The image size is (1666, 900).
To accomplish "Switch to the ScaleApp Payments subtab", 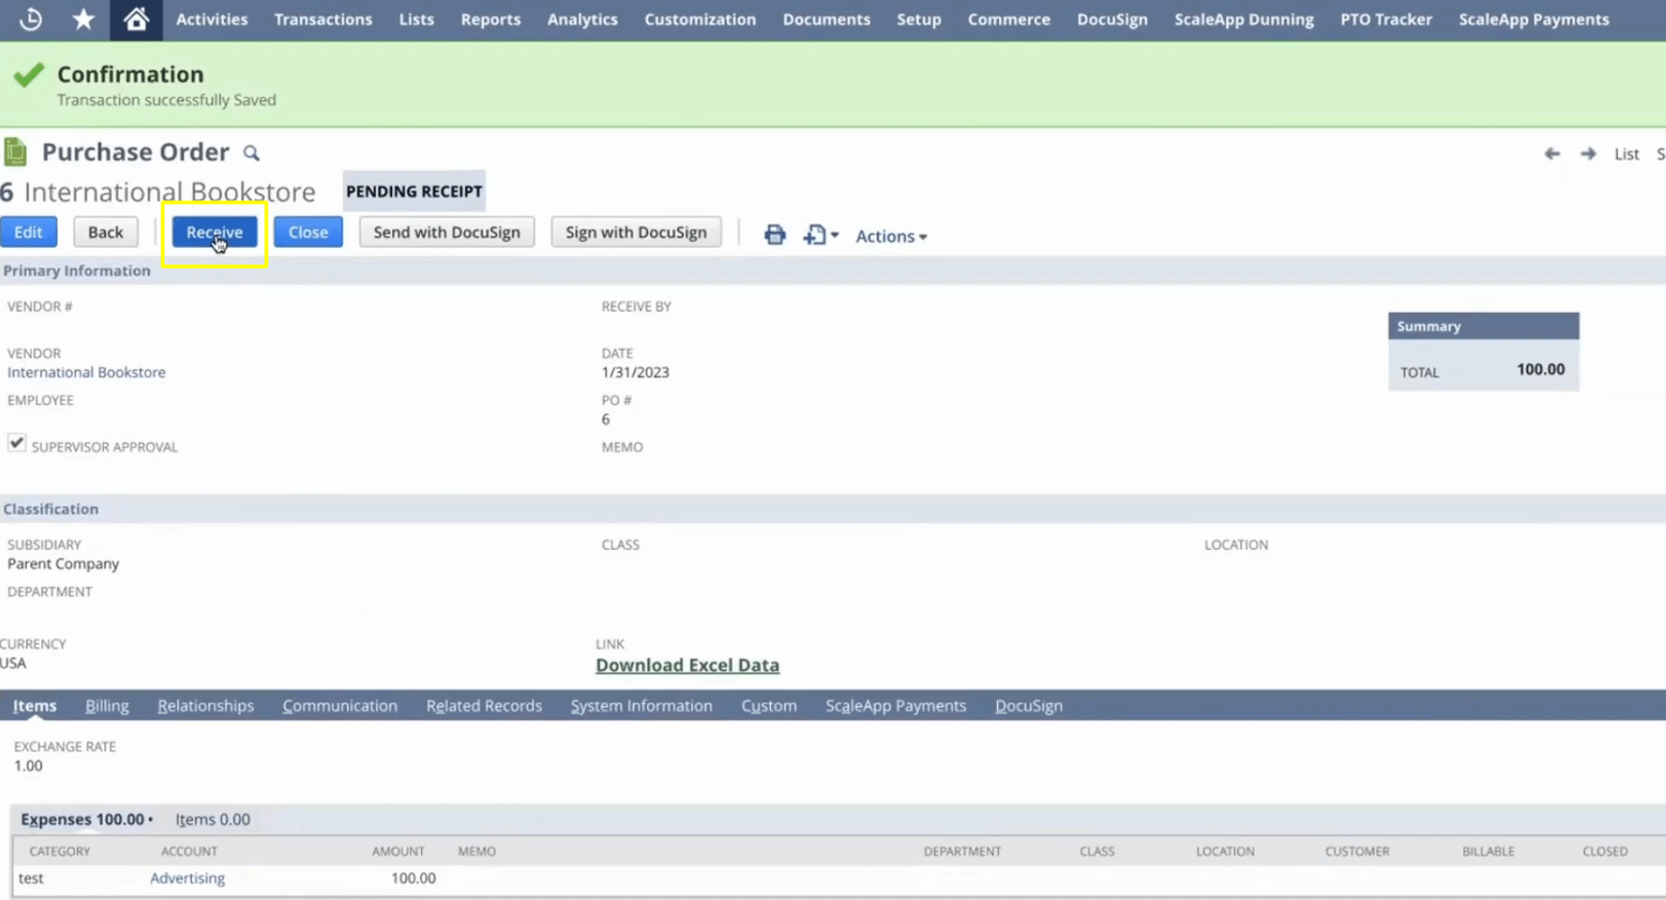I will click(895, 706).
